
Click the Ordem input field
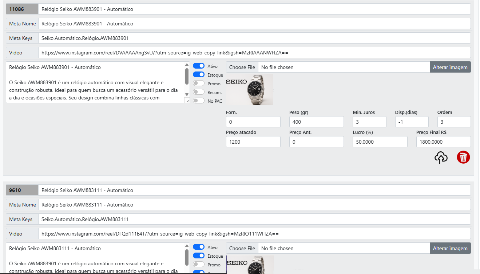point(454,122)
